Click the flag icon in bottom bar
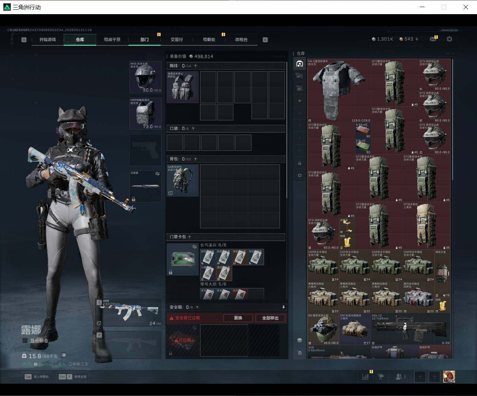This screenshot has height=396, width=477. click(x=381, y=377)
